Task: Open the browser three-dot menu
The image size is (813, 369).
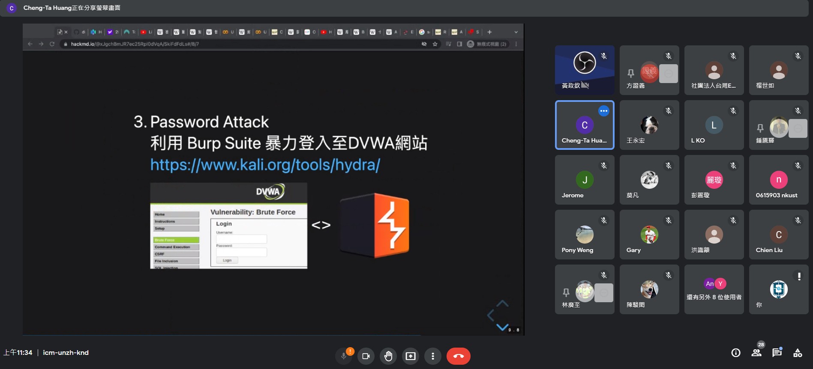Action: 516,44
